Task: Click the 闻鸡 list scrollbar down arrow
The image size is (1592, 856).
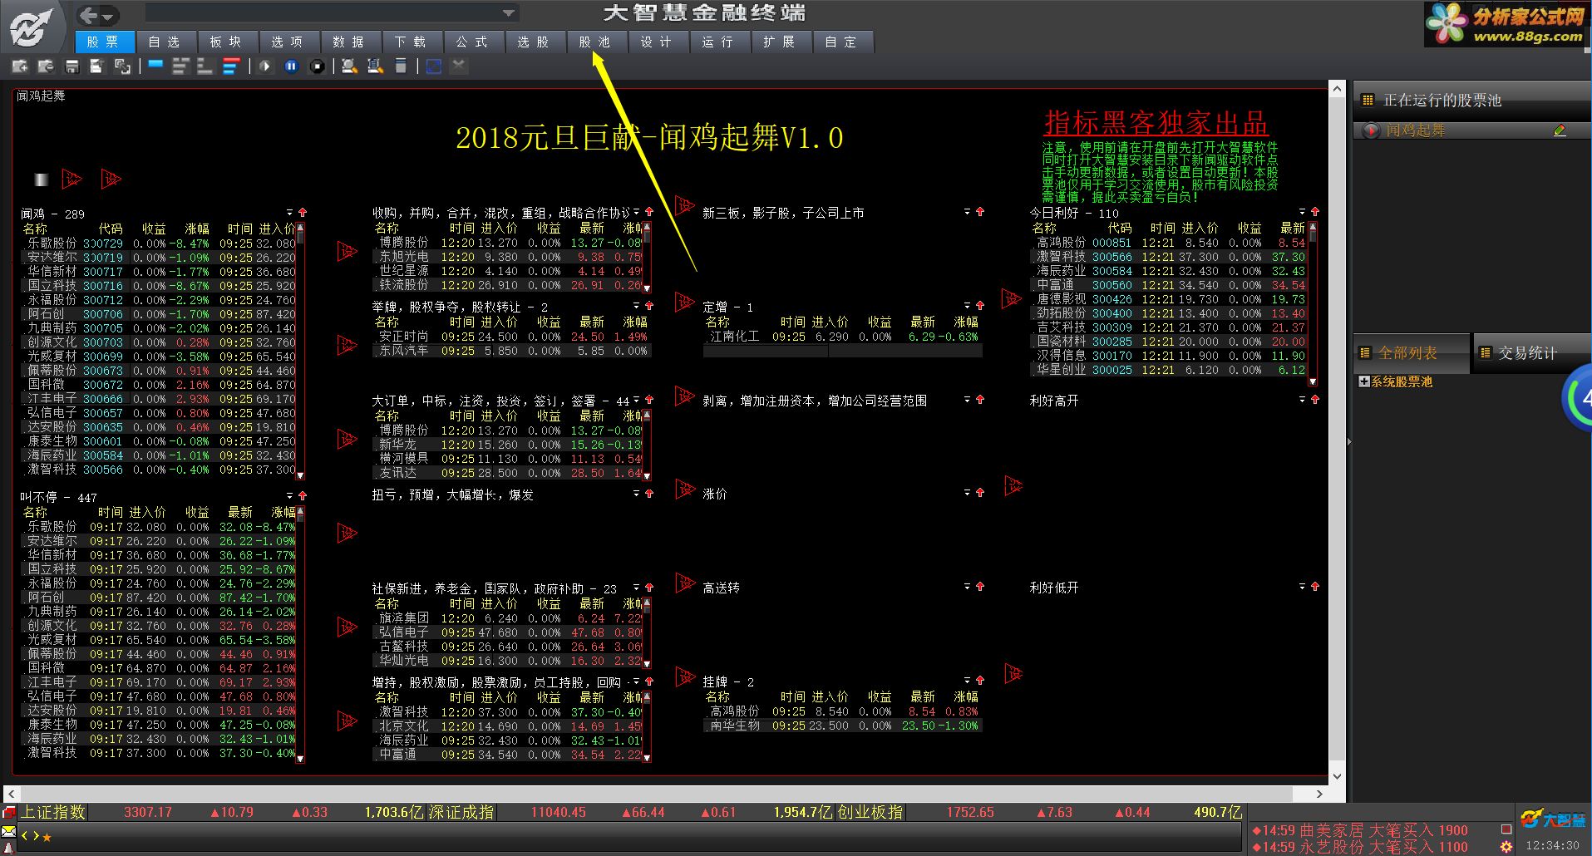Action: tap(300, 476)
